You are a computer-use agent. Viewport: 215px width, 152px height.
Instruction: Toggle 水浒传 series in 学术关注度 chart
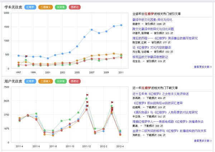coord(61,7)
